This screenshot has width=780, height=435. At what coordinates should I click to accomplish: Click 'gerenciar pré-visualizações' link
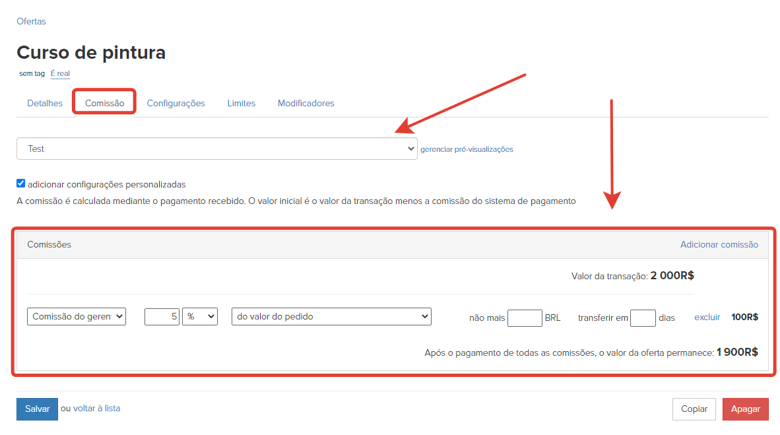467,149
